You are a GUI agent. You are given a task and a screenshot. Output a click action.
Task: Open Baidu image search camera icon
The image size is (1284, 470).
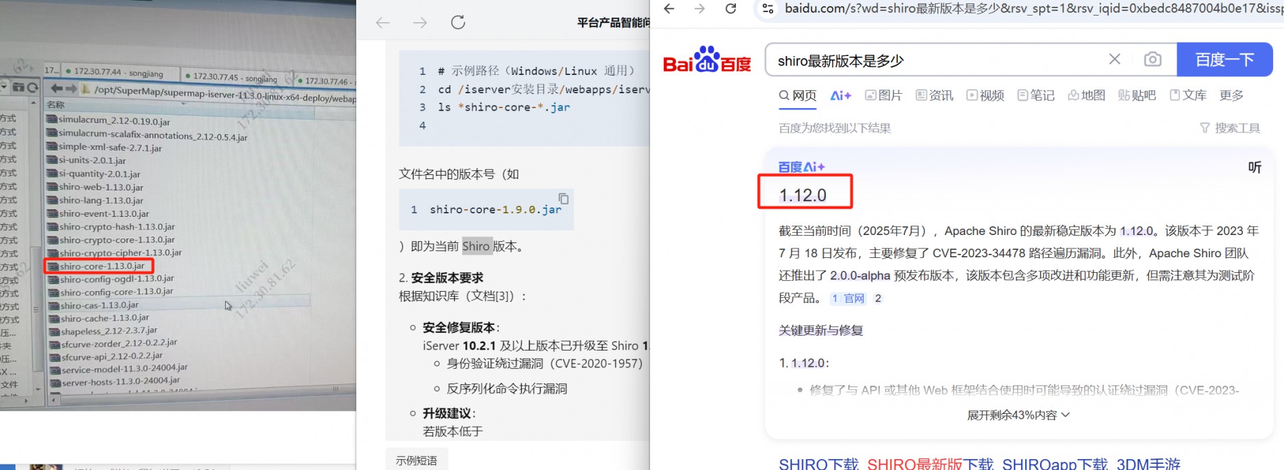pyautogui.click(x=1152, y=59)
